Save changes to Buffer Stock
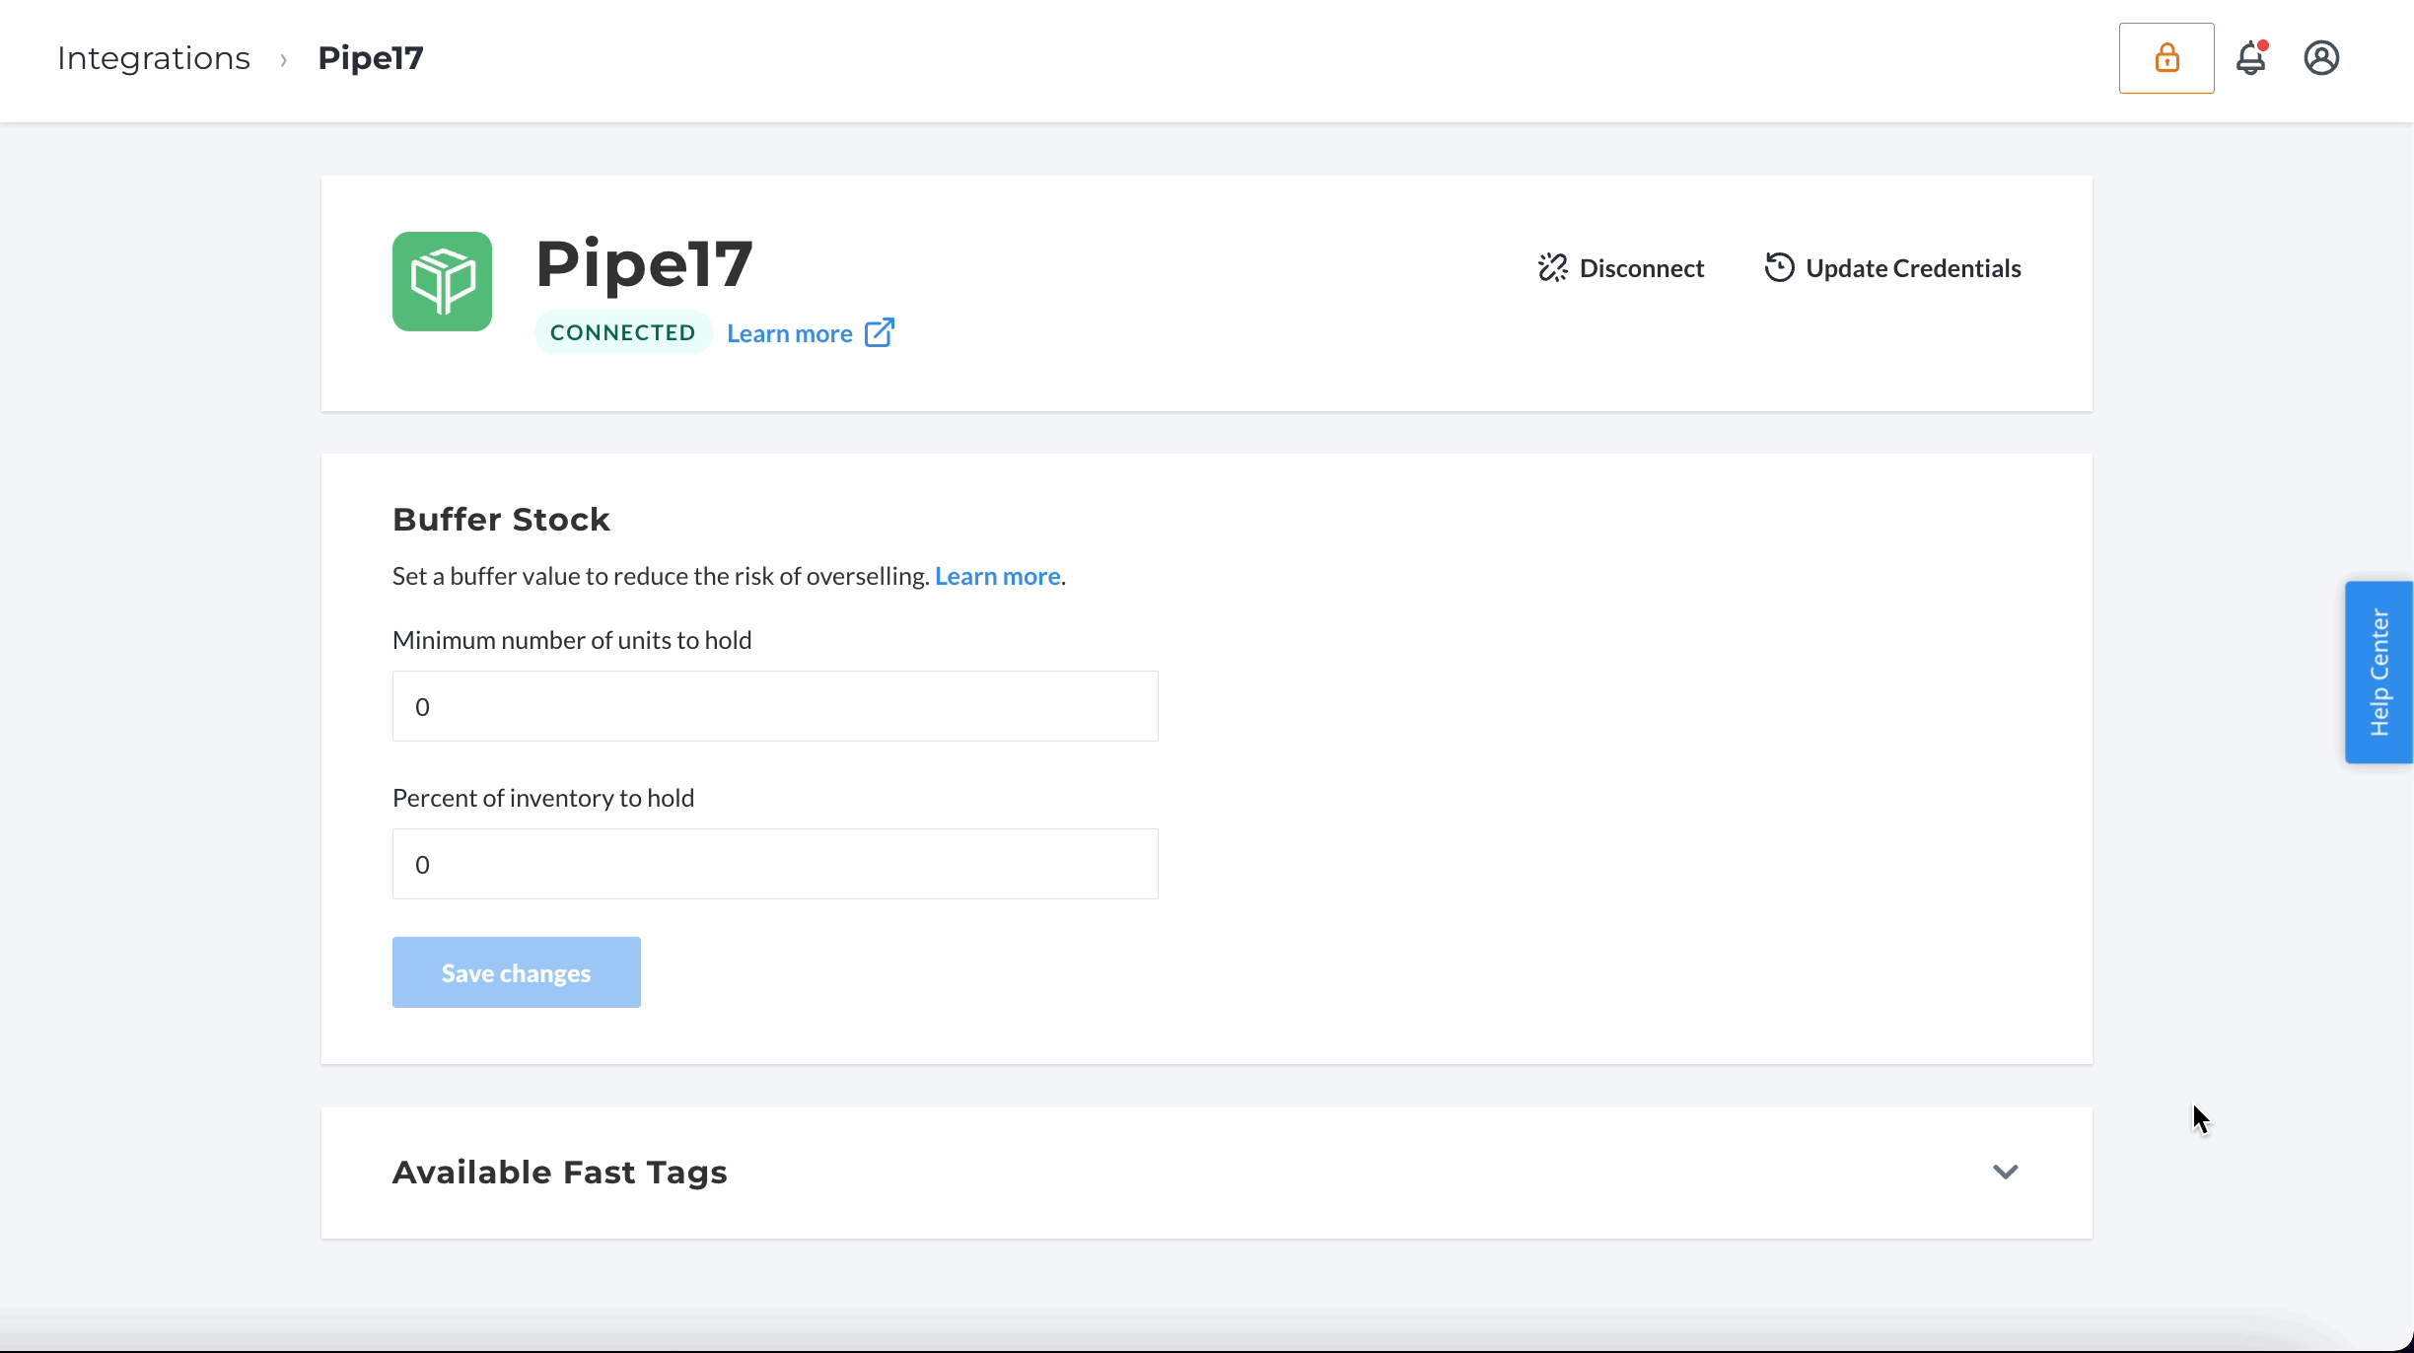Screen dimensions: 2414x1353 (x=516, y=972)
